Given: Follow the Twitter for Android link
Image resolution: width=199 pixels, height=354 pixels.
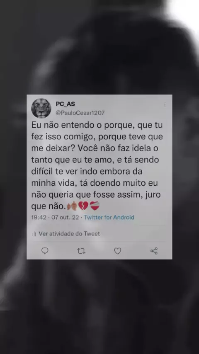Looking at the screenshot, I should [109, 217].
